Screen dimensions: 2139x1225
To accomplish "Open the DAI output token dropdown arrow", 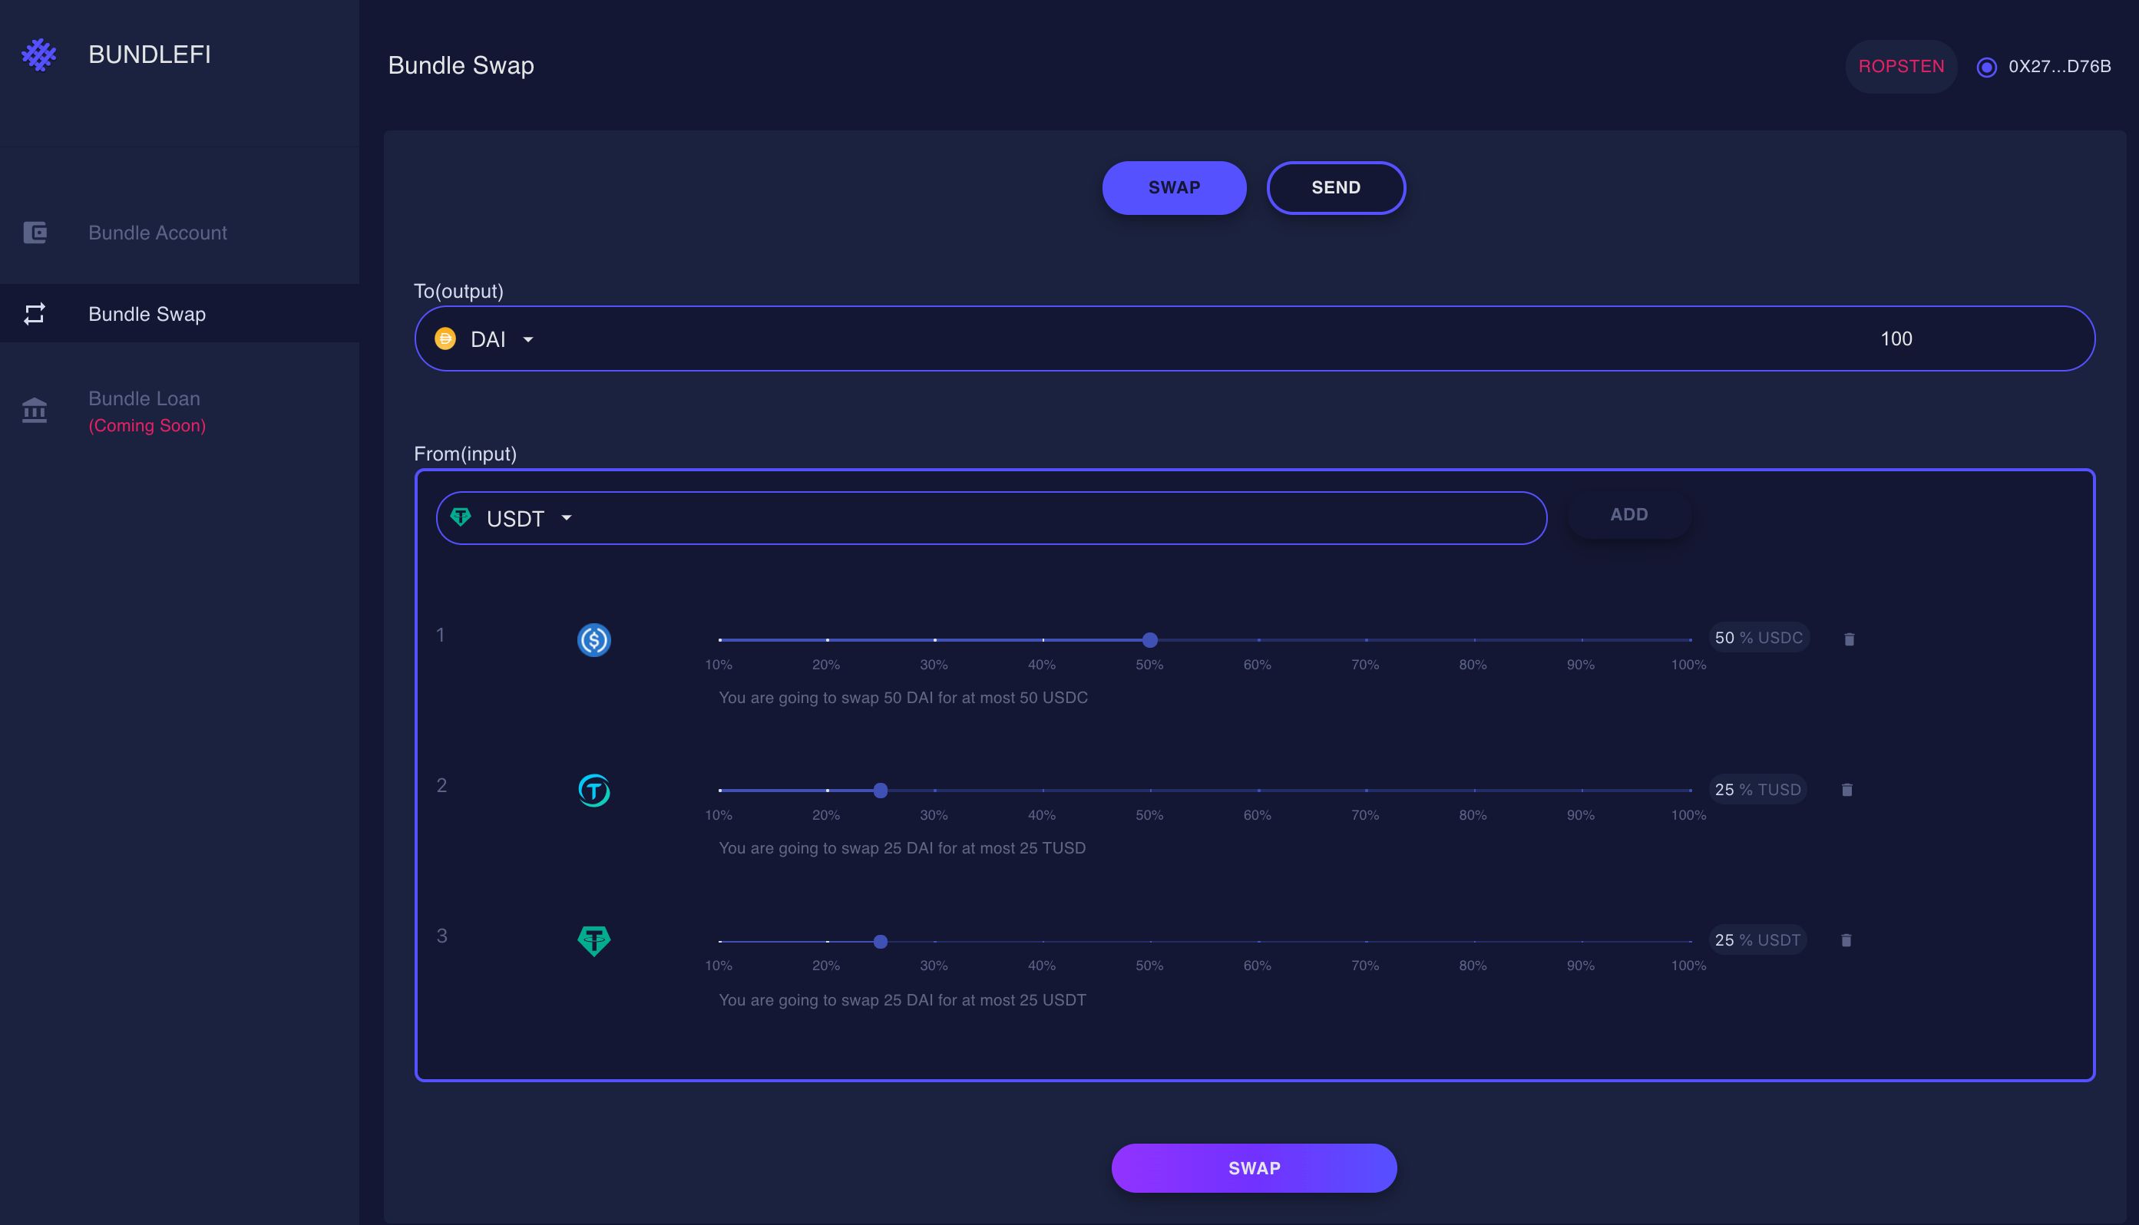I will 528,339.
